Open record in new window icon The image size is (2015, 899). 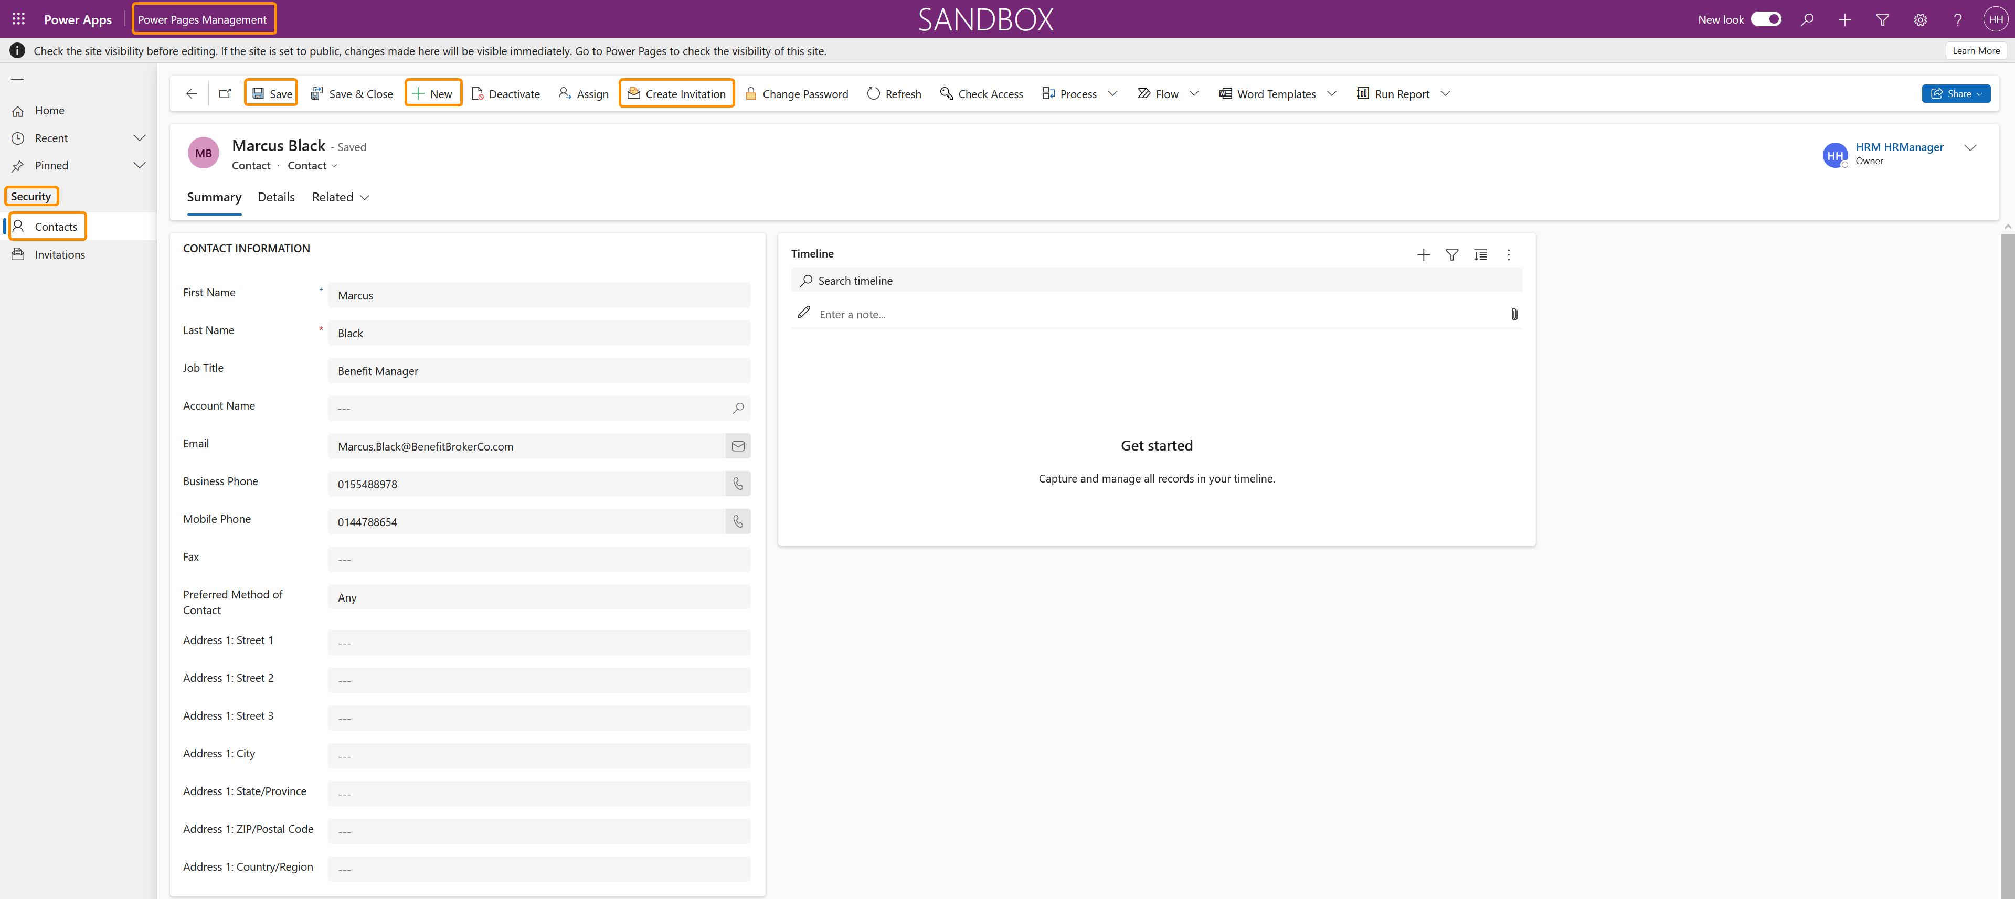(225, 94)
